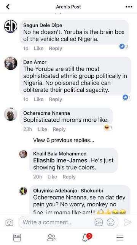
Task: Open the News Feed tab icon
Action: point(17,238)
